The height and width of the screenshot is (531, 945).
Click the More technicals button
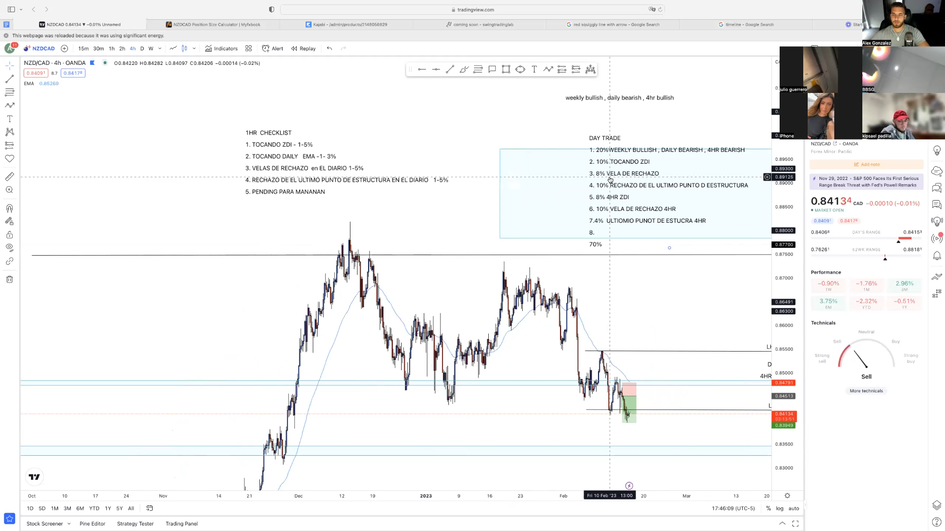point(866,391)
